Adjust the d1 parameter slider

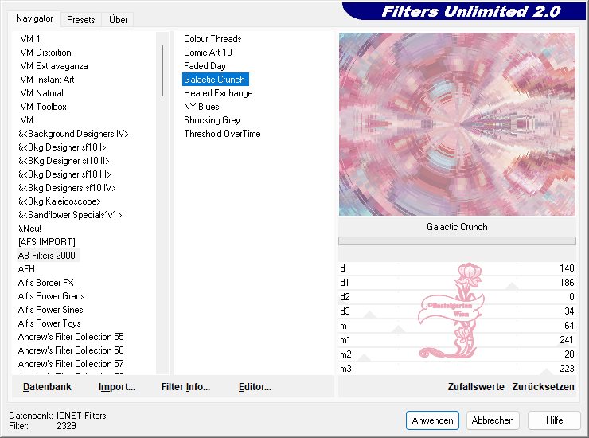coord(457,283)
